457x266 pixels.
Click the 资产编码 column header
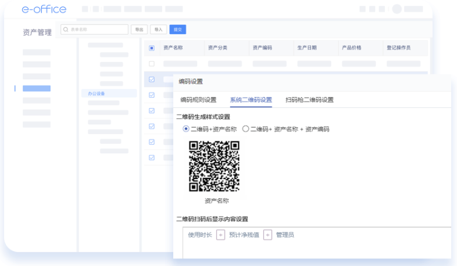pyautogui.click(x=262, y=48)
